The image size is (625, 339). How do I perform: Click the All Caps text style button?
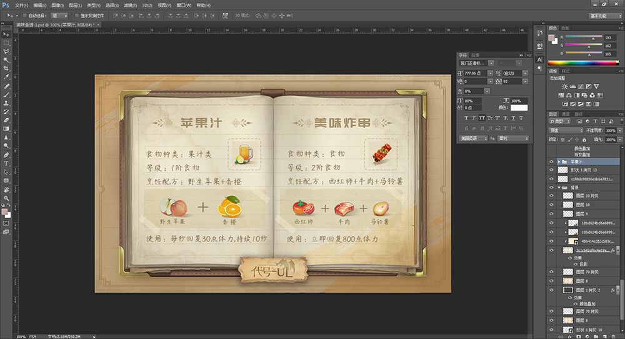click(481, 118)
